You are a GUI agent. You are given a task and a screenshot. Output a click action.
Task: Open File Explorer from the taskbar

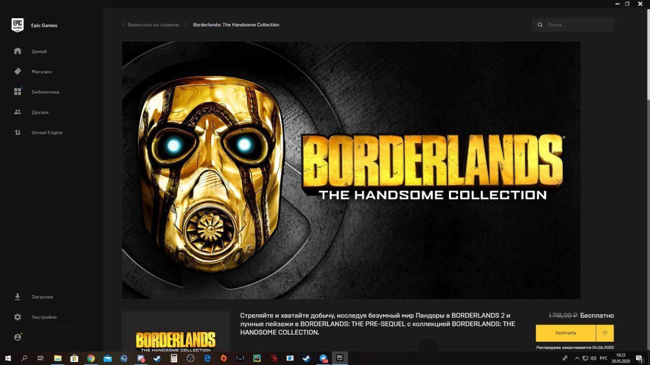click(57, 358)
